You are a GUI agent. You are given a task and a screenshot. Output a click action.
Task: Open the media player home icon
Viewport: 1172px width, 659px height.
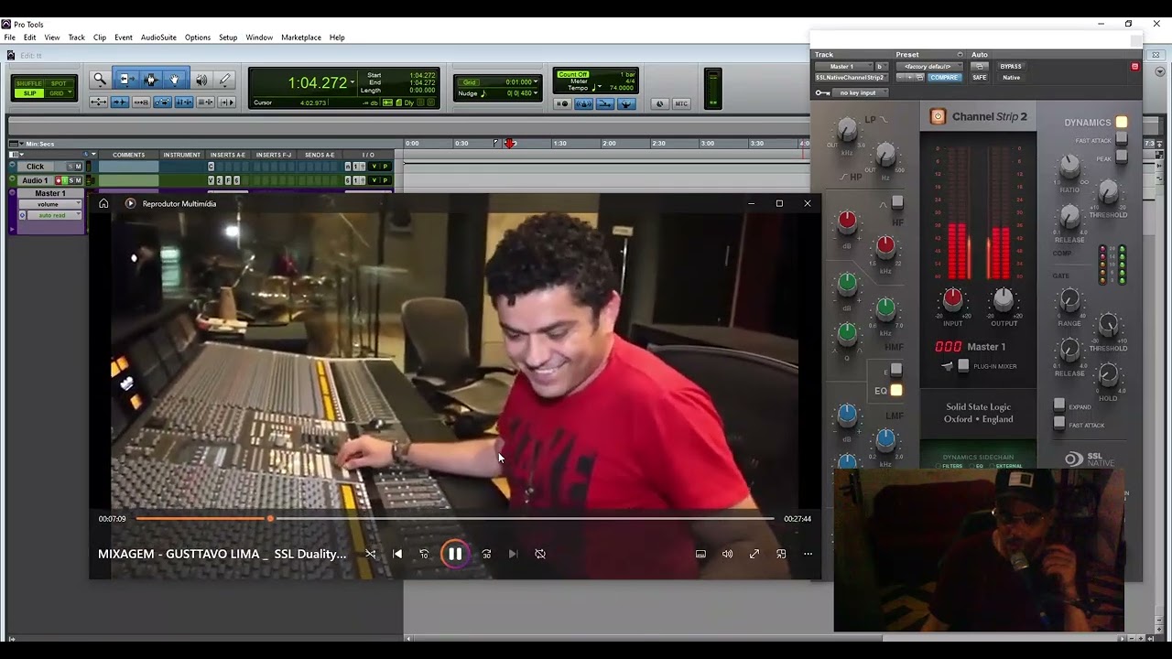pyautogui.click(x=103, y=203)
